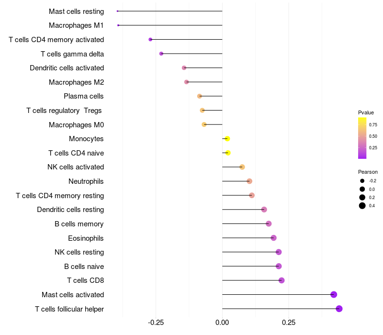Viewport: 383px width, 335px height.
Task: Select the 0.2 Pearson size legend dot
Action: point(362,197)
